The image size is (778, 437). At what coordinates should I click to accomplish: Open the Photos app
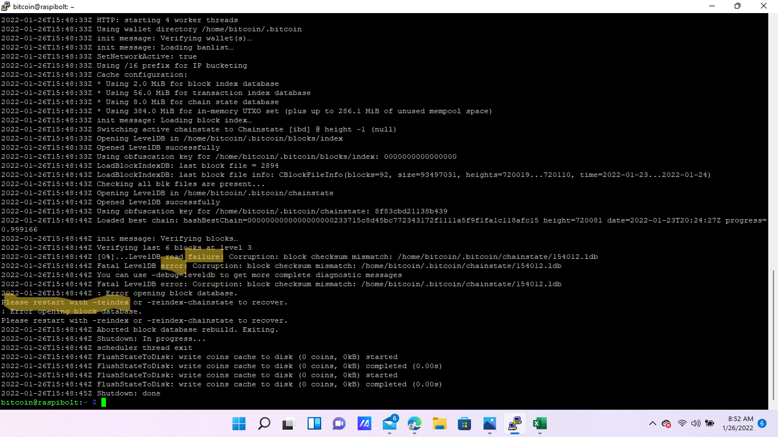click(489, 423)
